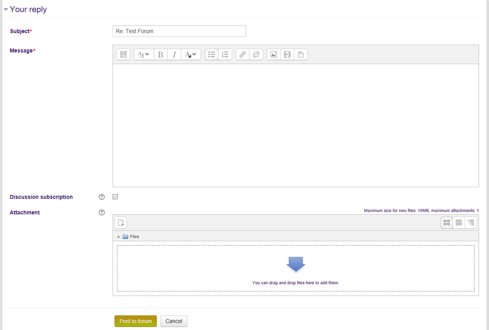
Task: Insert media file into the message
Action: pos(287,54)
